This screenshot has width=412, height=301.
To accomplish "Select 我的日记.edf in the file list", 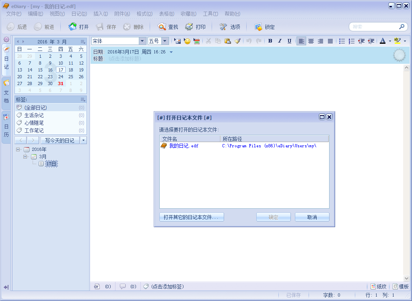I will [244, 146].
